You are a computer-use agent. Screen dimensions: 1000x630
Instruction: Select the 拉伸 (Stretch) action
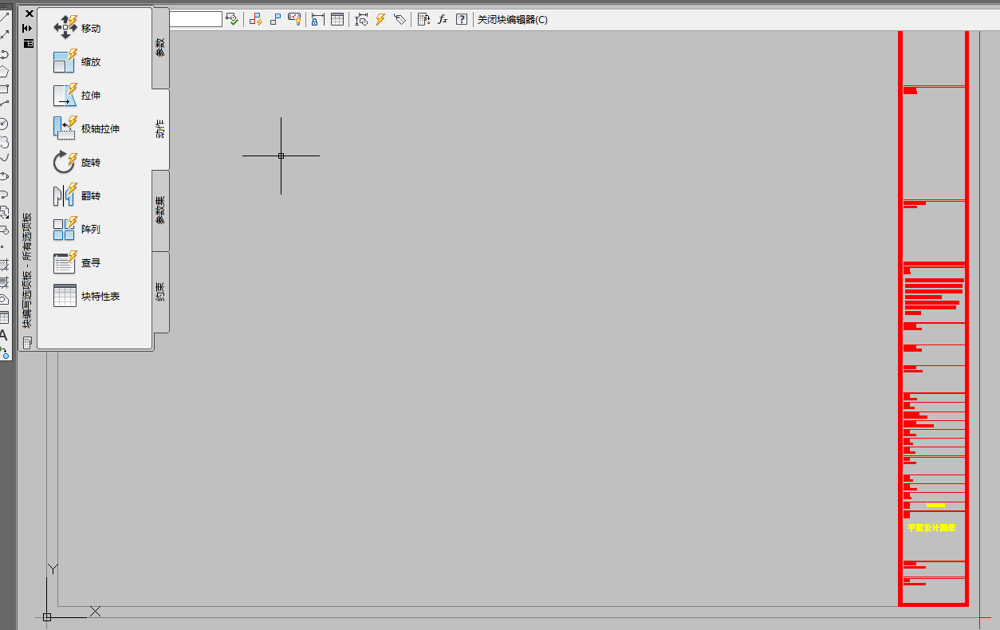77,95
